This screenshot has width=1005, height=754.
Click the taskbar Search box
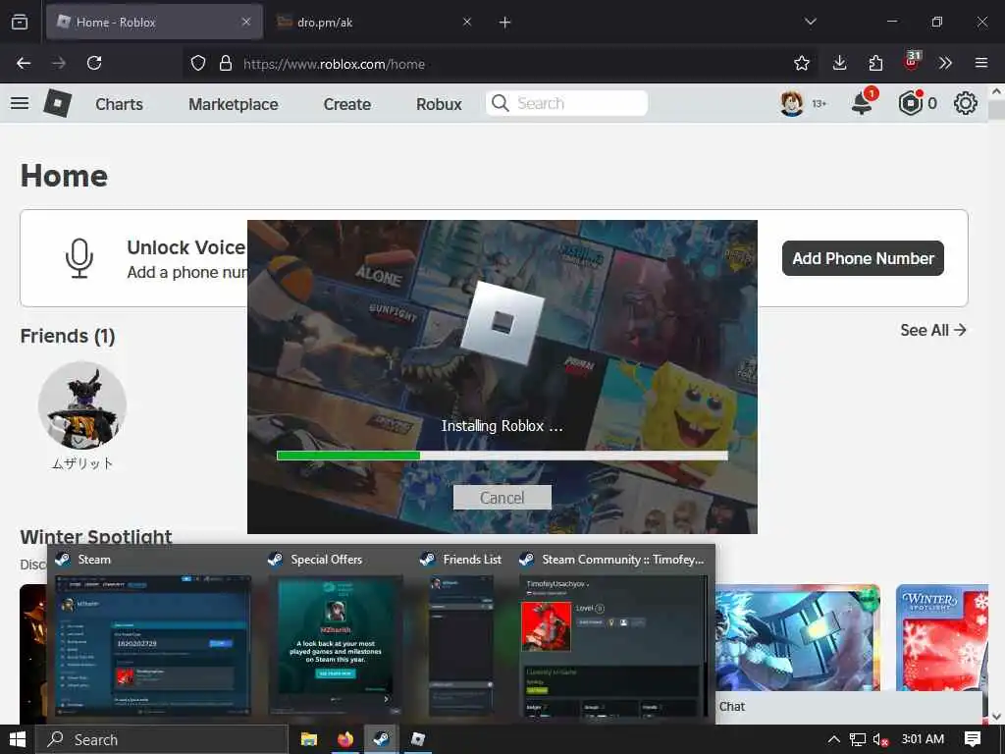(x=162, y=739)
